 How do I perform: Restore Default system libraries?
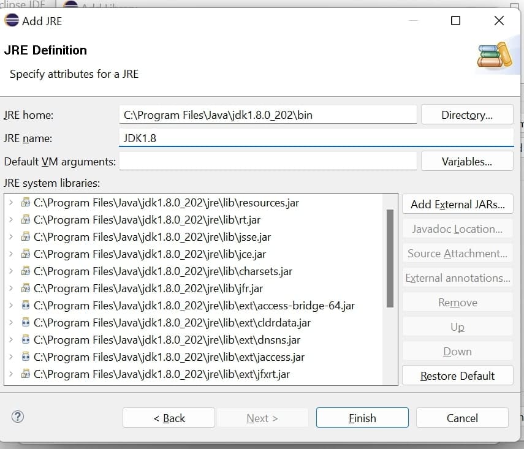457,376
